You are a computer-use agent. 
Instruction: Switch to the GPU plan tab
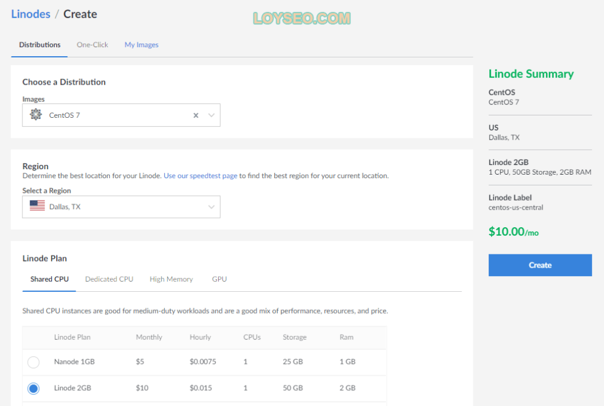pos(219,279)
